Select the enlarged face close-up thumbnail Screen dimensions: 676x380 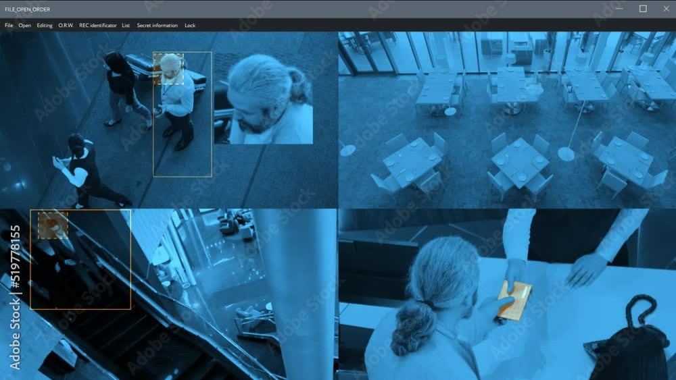[264, 98]
